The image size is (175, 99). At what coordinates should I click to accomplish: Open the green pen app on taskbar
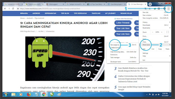pos(52,95)
